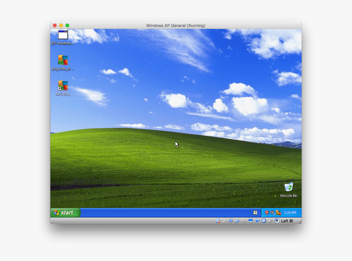
Task: Open the red Security Center shield in the tray
Action: 266,213
